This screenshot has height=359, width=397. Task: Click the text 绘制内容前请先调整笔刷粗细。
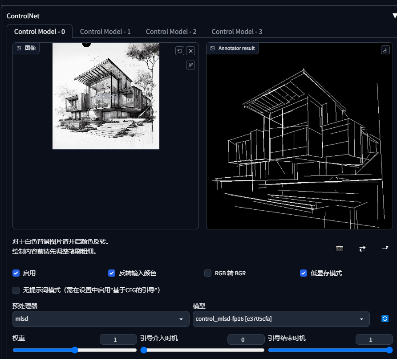coord(54,251)
